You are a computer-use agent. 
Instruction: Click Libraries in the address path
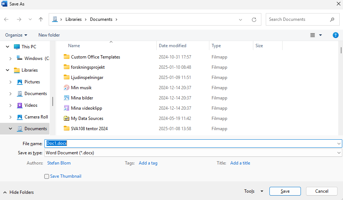coord(74,19)
